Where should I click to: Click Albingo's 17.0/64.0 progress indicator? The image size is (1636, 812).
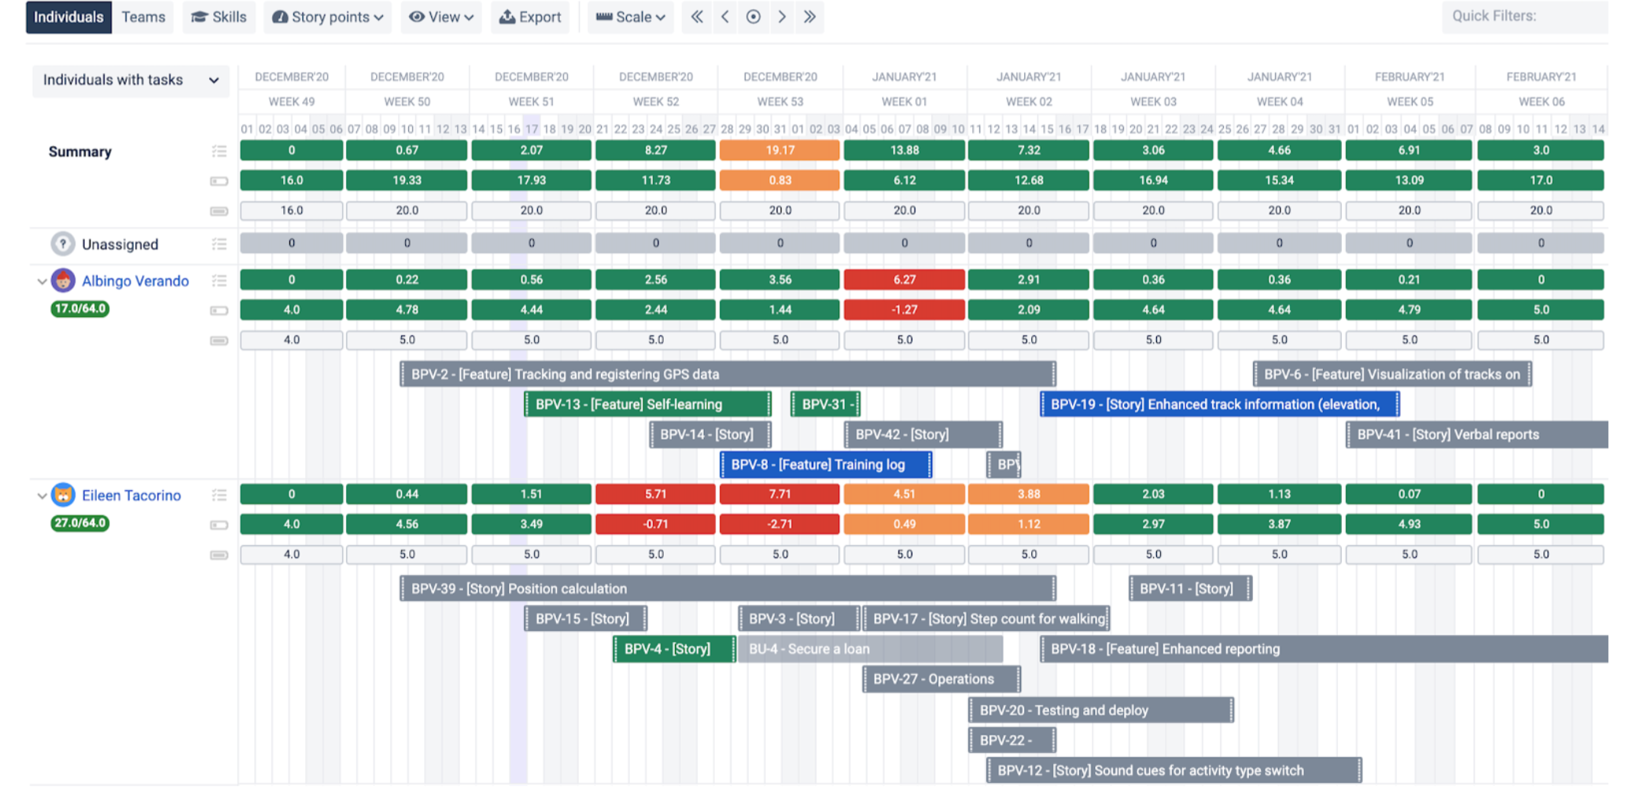[x=78, y=308]
